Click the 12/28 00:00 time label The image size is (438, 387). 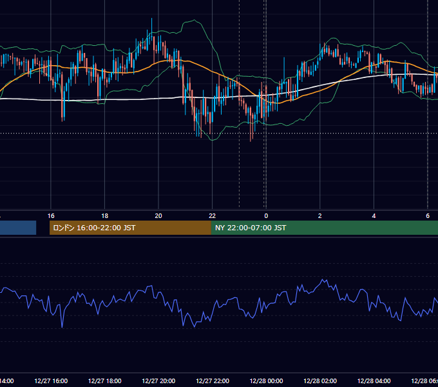point(266,381)
